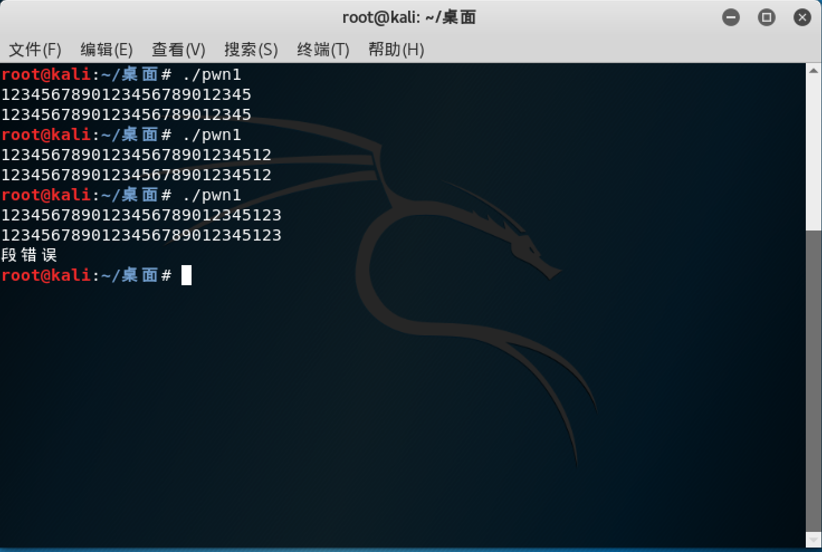Screen dimensions: 822x552
Task: Open the 查看(V) menu
Action: pyautogui.click(x=179, y=50)
